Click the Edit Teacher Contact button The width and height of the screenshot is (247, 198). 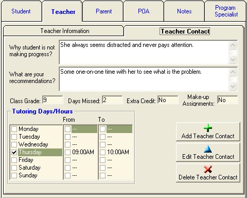[x=208, y=153]
